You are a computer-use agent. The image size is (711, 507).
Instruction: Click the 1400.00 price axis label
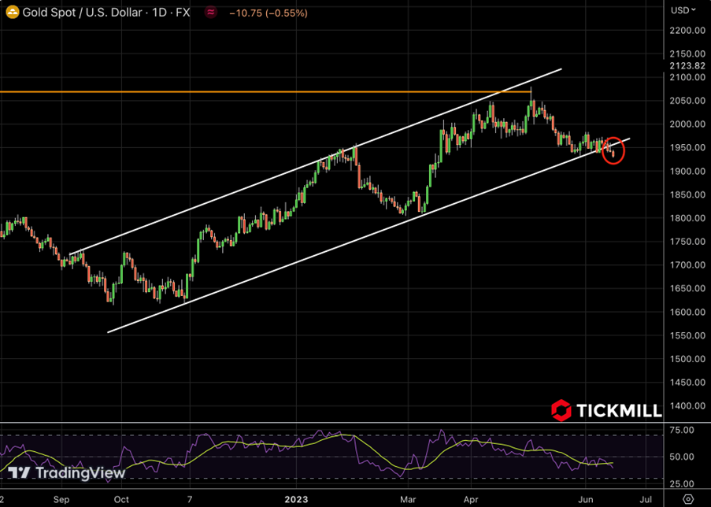tap(687, 406)
